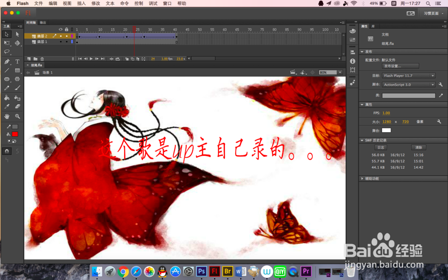
Task: Toggle outline color square for 图层 2
Action: [72, 36]
